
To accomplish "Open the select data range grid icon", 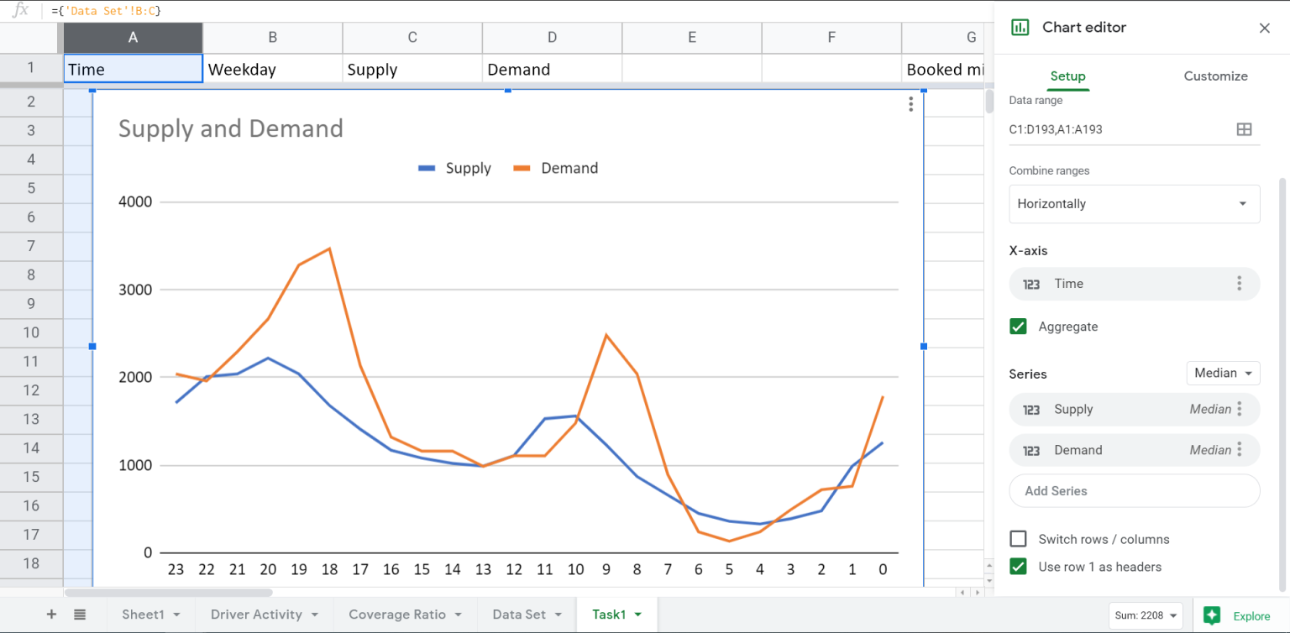I will [x=1244, y=129].
